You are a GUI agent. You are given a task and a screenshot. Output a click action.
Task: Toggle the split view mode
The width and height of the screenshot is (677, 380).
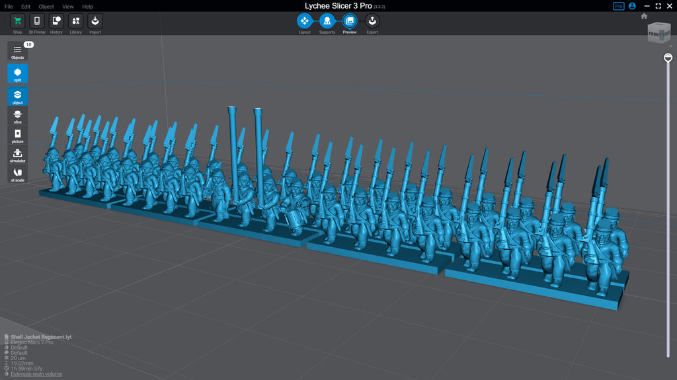(18, 73)
